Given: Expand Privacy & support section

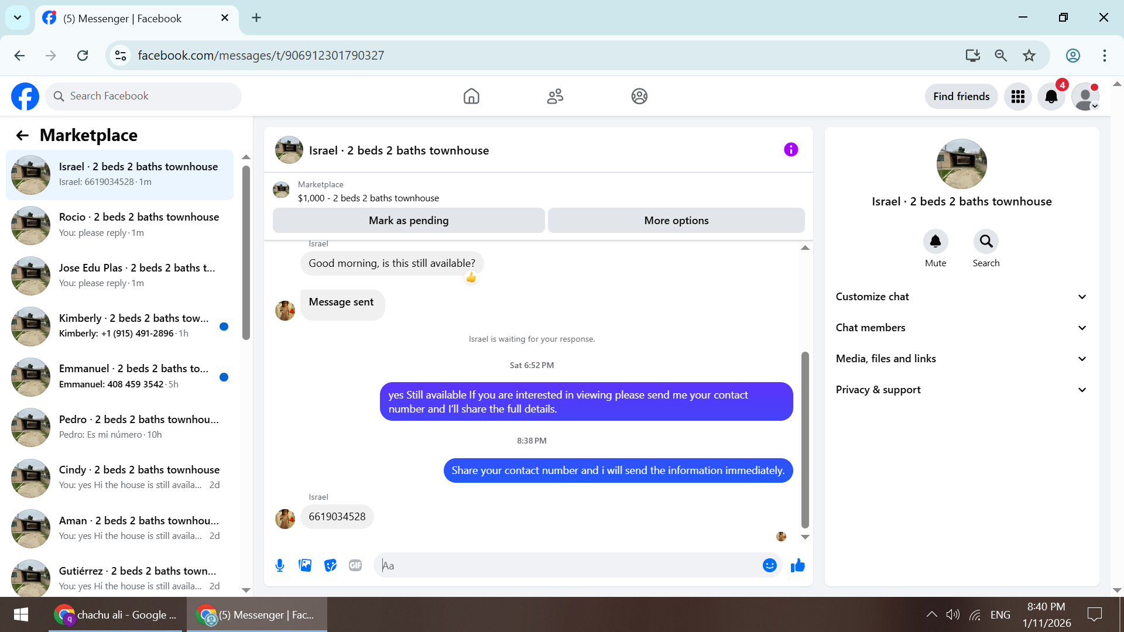Looking at the screenshot, I should coord(962,390).
